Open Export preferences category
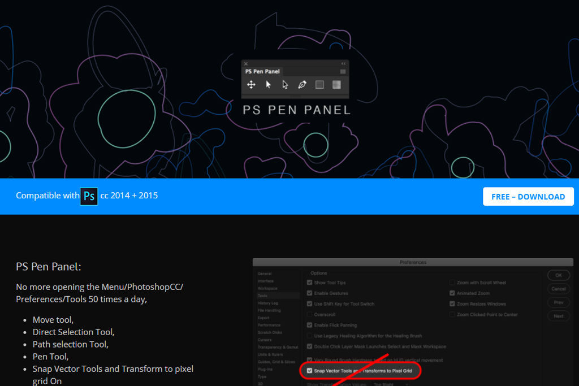579x386 pixels. coord(263,318)
